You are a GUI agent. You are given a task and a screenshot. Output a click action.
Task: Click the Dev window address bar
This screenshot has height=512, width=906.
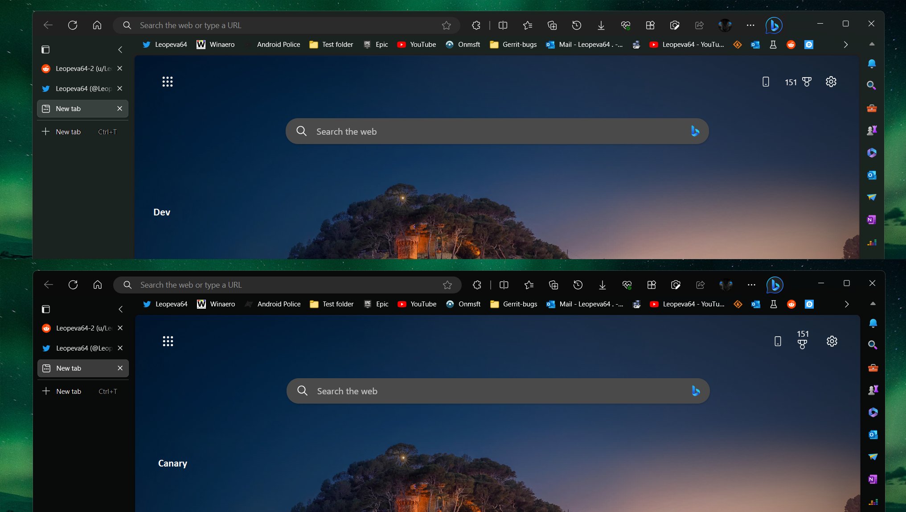coord(286,25)
